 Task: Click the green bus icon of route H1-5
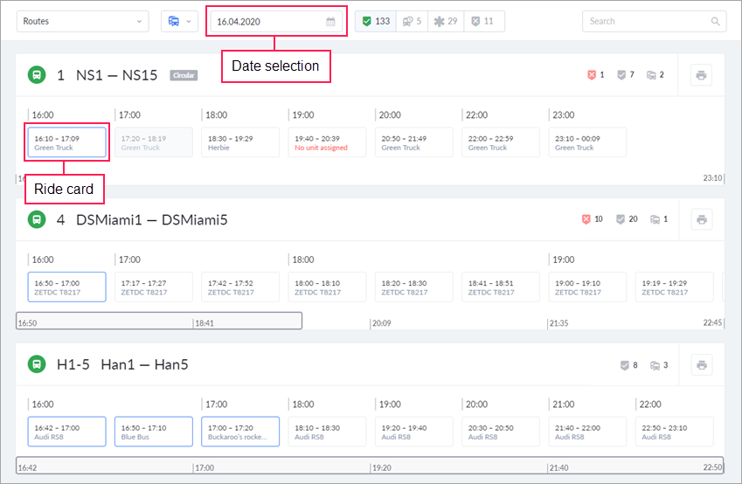(37, 364)
